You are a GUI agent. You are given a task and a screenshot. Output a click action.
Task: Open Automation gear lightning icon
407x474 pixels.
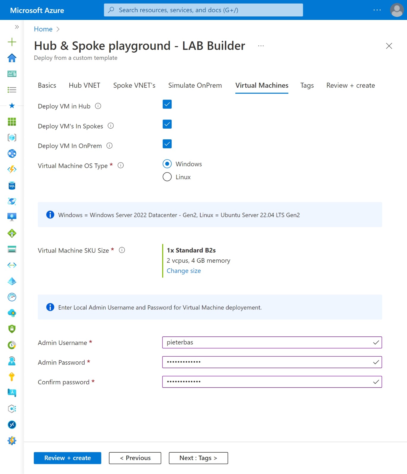coord(12,440)
